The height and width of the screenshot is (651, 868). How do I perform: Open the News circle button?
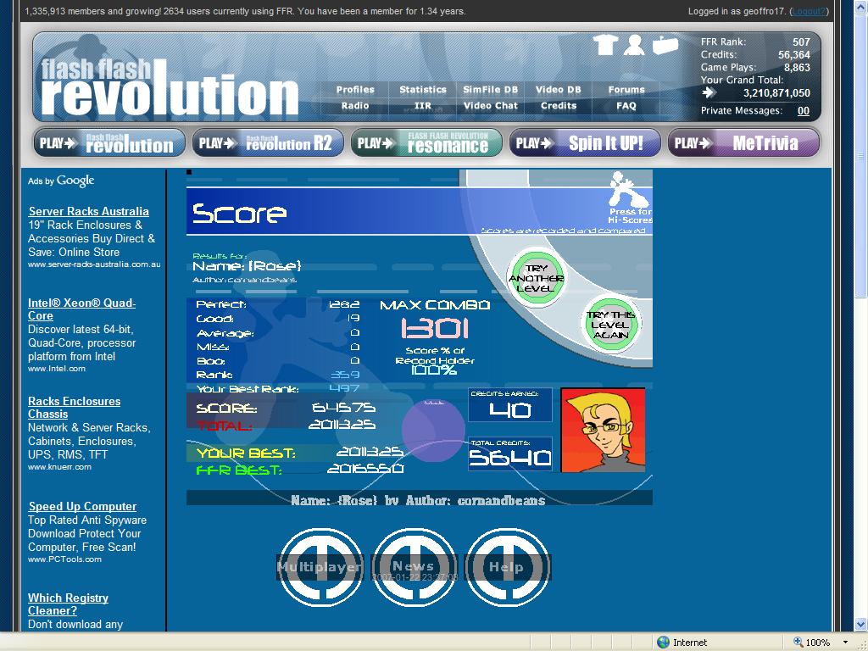click(x=414, y=567)
